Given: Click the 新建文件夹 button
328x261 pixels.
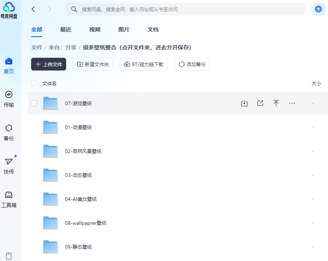Looking at the screenshot, I should pyautogui.click(x=93, y=64).
